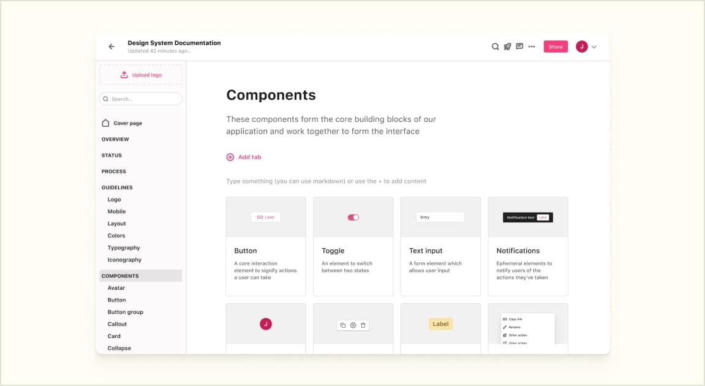705x386 pixels.
Task: Click 'A form element which' description text
Action: click(x=435, y=267)
